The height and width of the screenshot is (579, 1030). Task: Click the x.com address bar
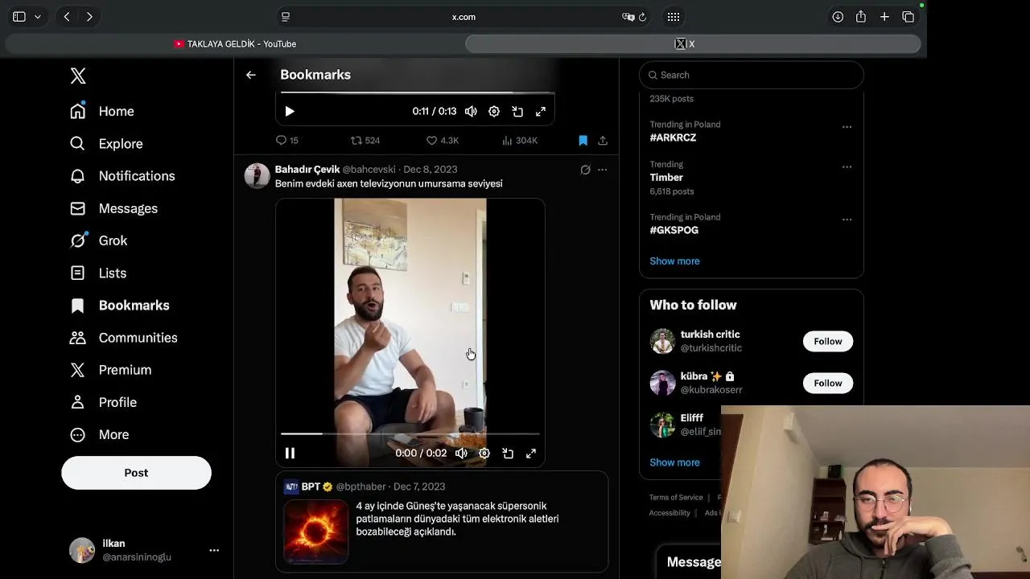[463, 17]
